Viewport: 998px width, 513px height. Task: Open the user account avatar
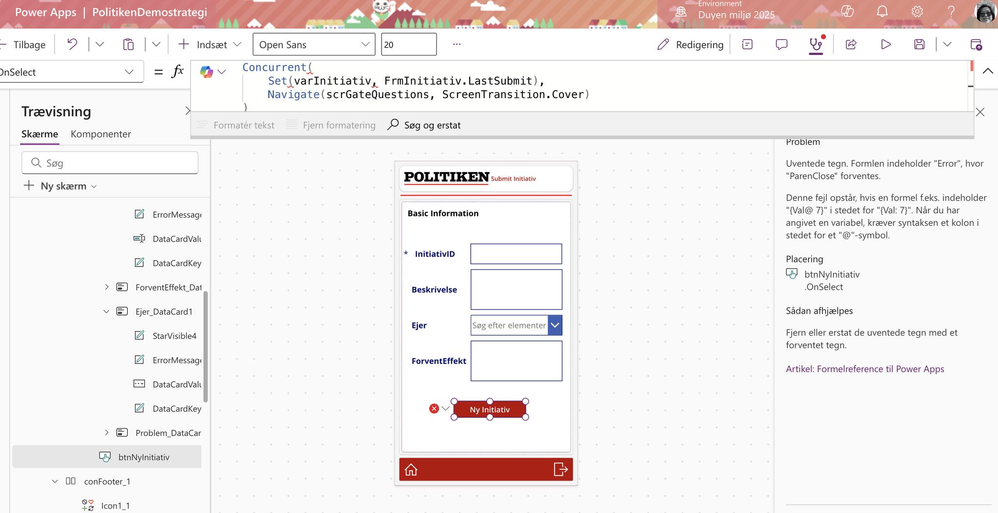(985, 11)
